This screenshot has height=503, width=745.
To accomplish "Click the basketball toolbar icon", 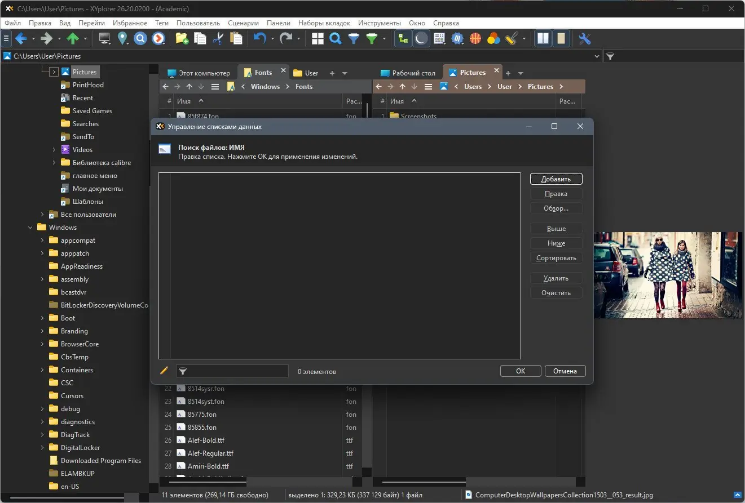I will (475, 38).
